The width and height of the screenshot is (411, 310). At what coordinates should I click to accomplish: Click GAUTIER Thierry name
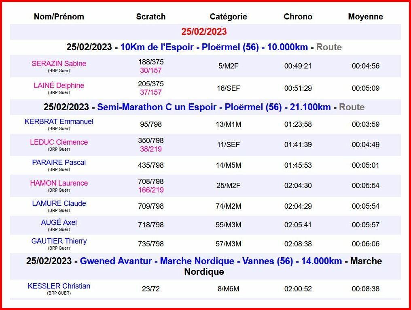coord(59,241)
